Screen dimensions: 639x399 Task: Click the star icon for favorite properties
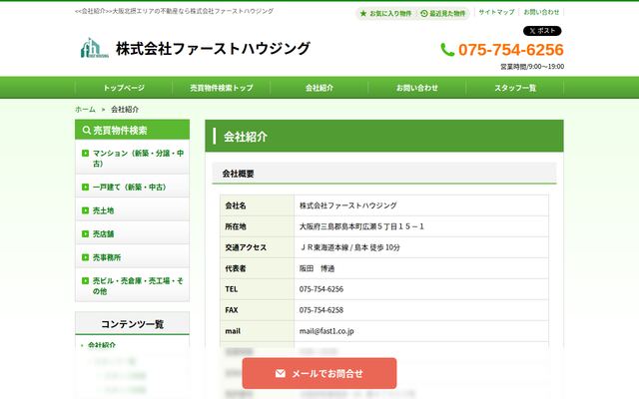pos(363,13)
